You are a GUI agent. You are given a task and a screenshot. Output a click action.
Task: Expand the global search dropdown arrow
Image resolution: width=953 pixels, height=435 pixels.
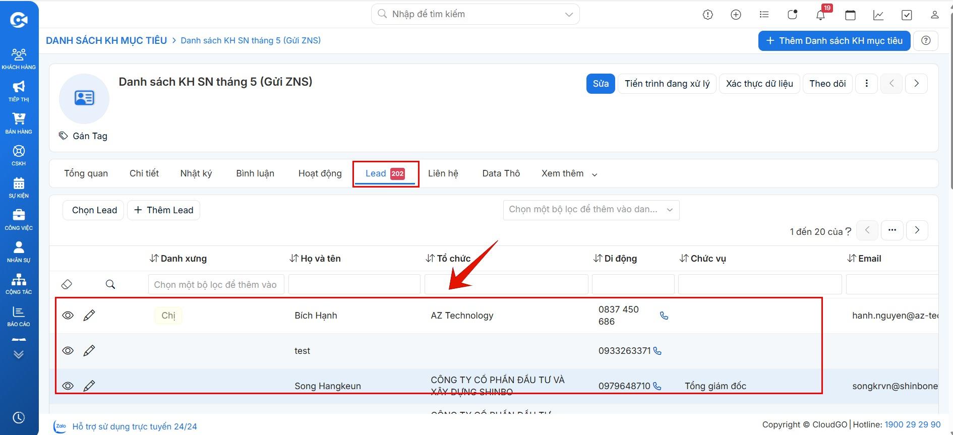click(569, 14)
